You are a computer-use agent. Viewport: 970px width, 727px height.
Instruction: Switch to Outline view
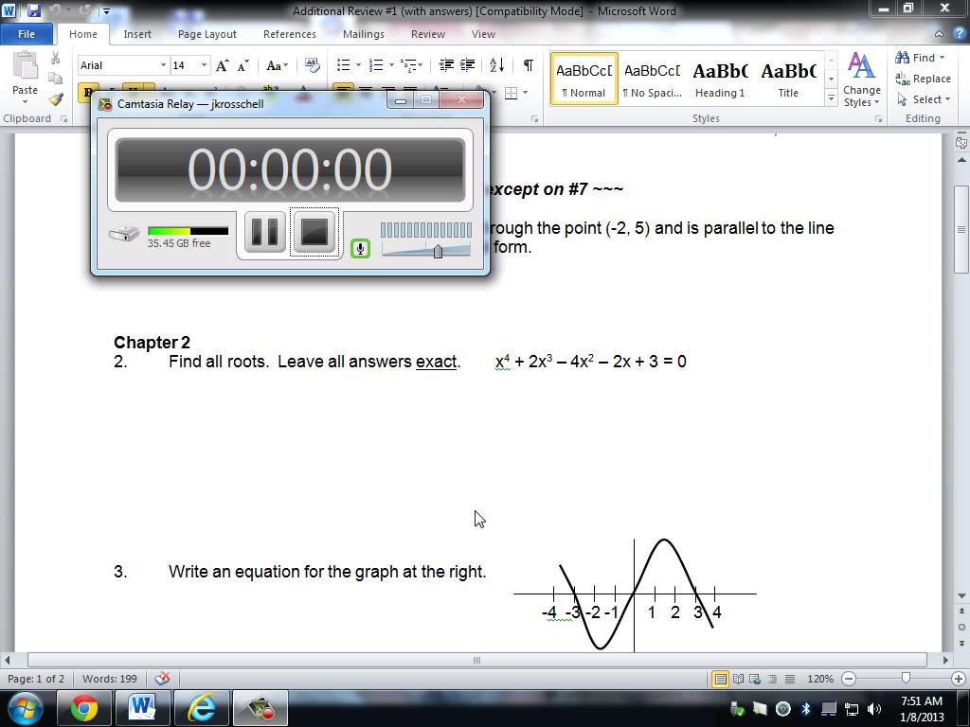click(x=772, y=679)
